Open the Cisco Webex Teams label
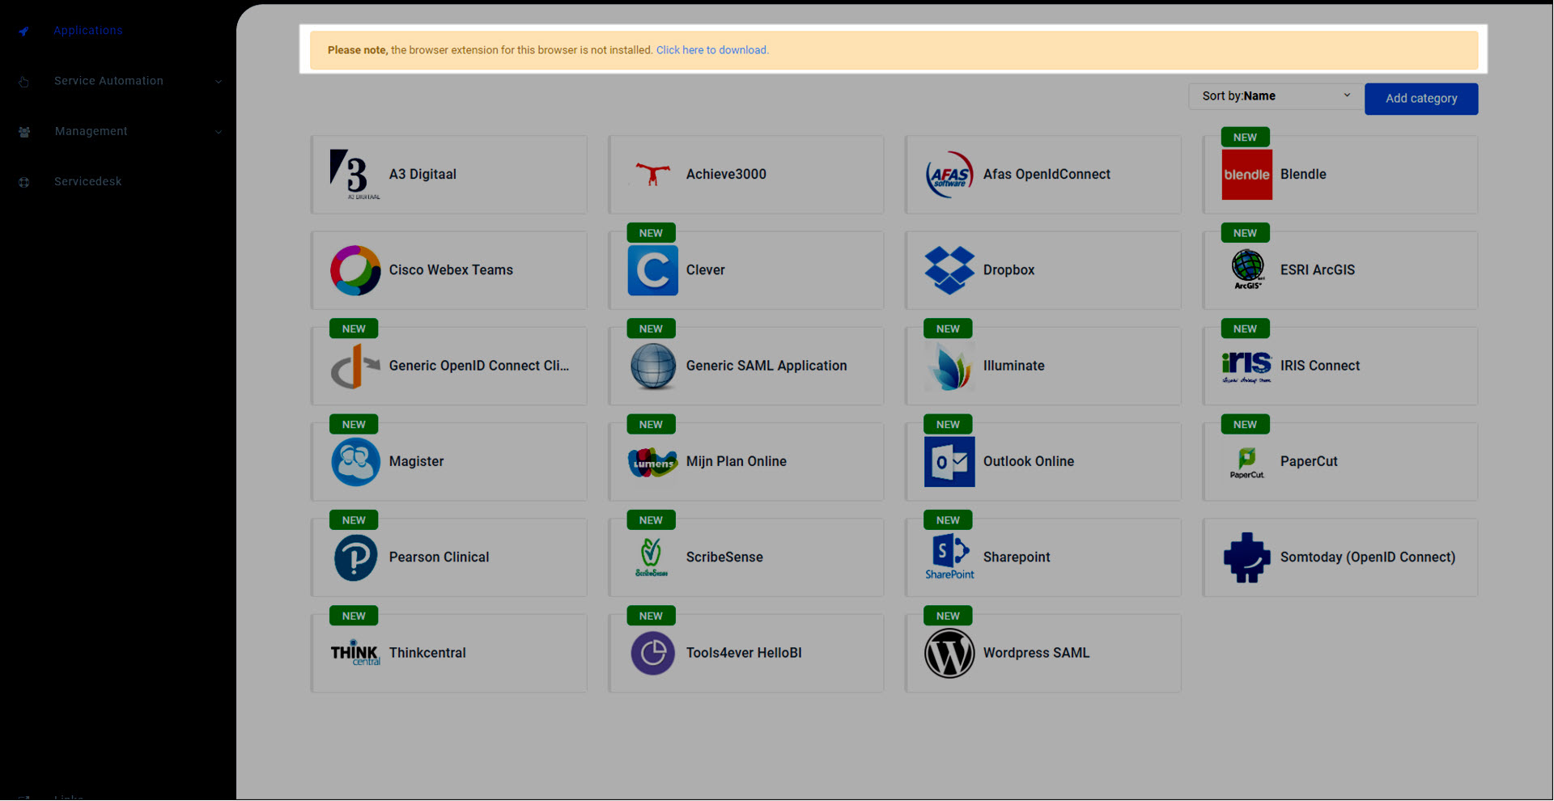Viewport: 1554px width, 801px height. 451,270
